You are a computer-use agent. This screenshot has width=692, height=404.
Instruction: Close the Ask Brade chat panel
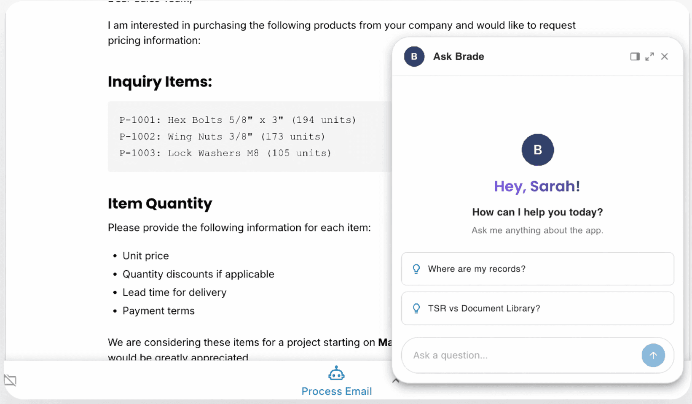[665, 57]
